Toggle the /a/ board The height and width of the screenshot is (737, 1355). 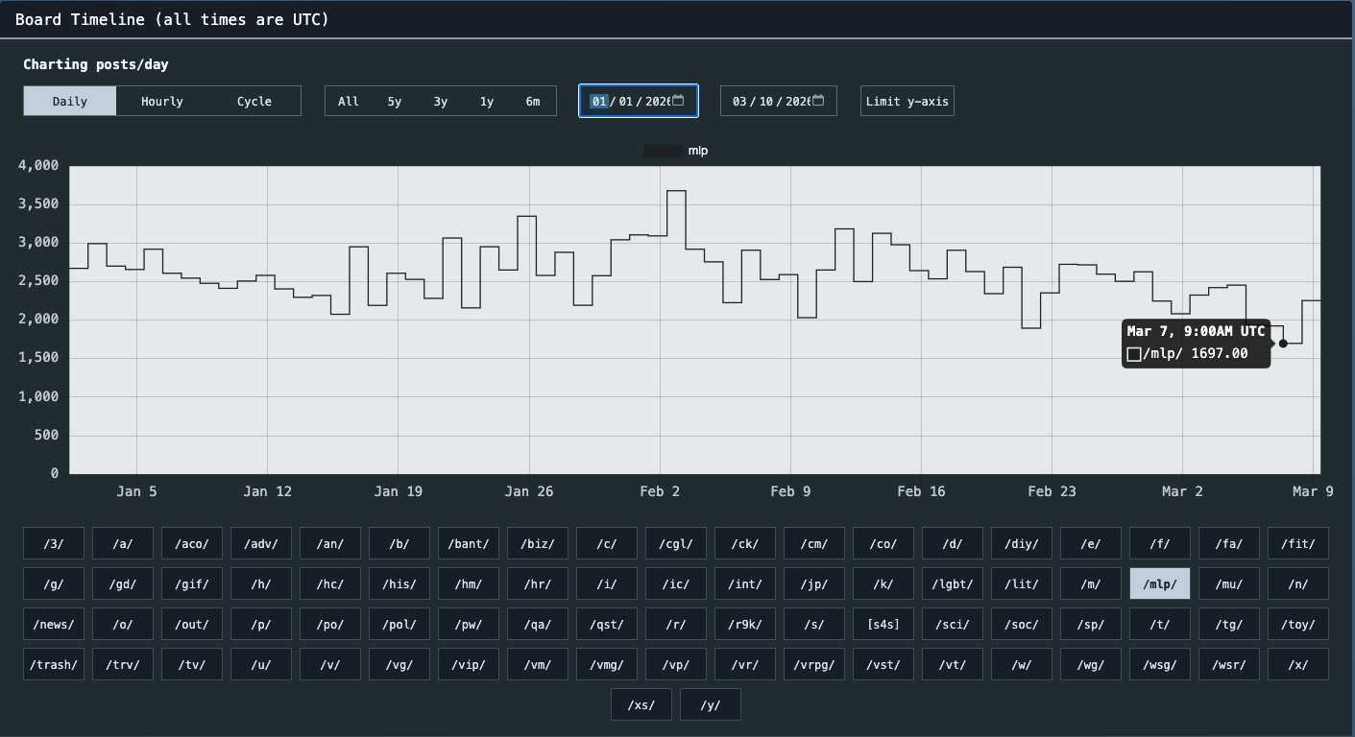point(123,543)
